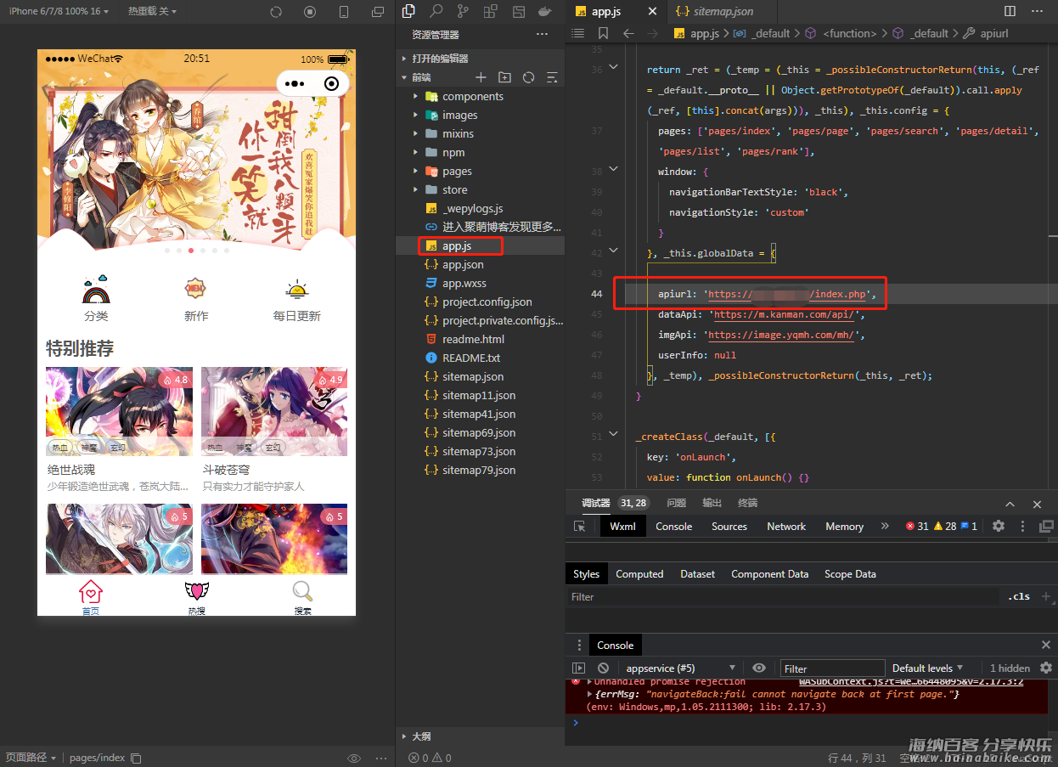Close the Console drawer
This screenshot has width=1058, height=767.
pyautogui.click(x=1046, y=646)
